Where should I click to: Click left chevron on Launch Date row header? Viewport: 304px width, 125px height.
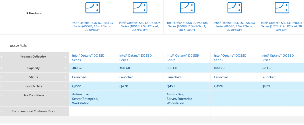tap(2, 86)
